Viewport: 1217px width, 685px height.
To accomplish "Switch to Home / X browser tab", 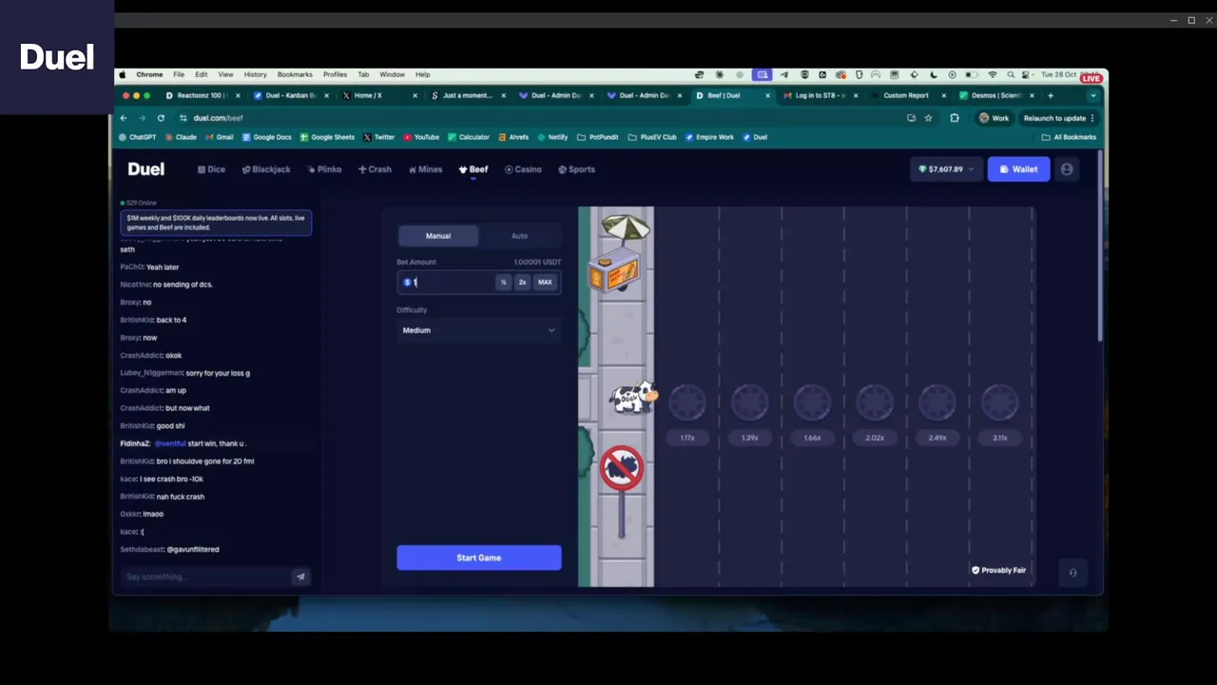I will [x=377, y=95].
